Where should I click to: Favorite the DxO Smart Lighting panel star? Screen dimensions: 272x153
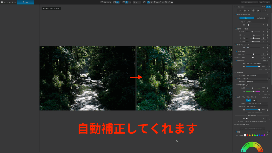click(267, 14)
